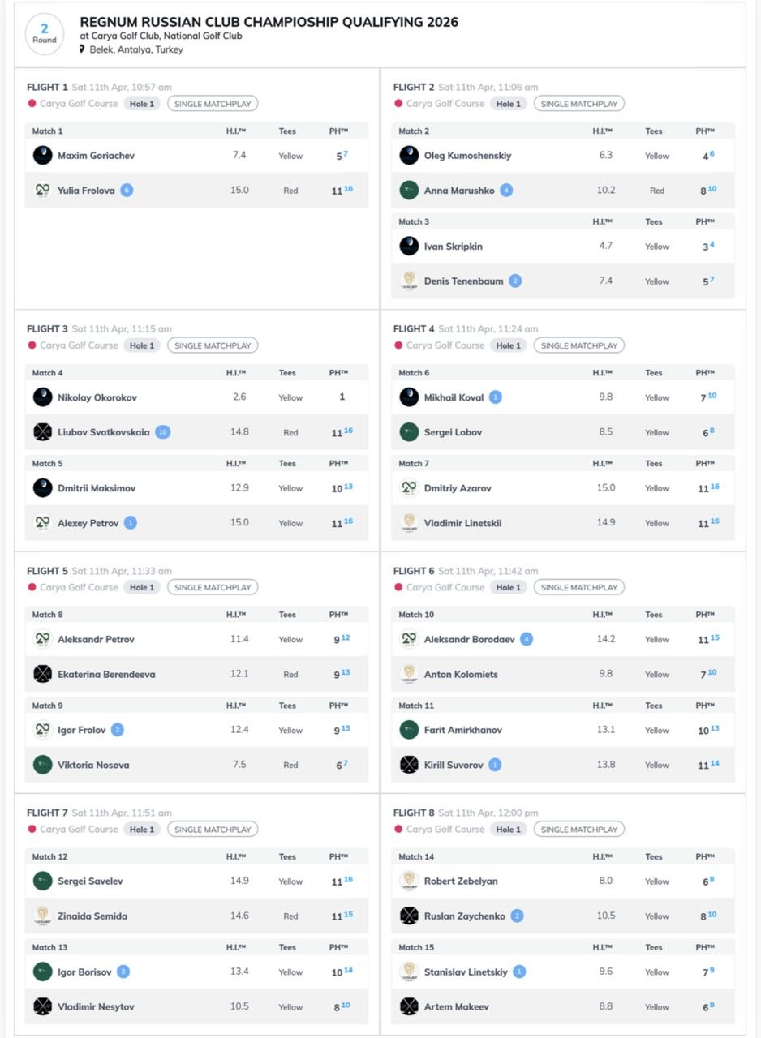The width and height of the screenshot is (761, 1038).
Task: Click the Hole 1 pill in Flight 8
Action: (508, 830)
